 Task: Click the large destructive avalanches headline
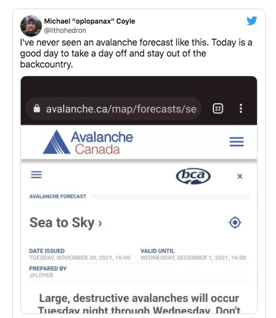pos(139,304)
